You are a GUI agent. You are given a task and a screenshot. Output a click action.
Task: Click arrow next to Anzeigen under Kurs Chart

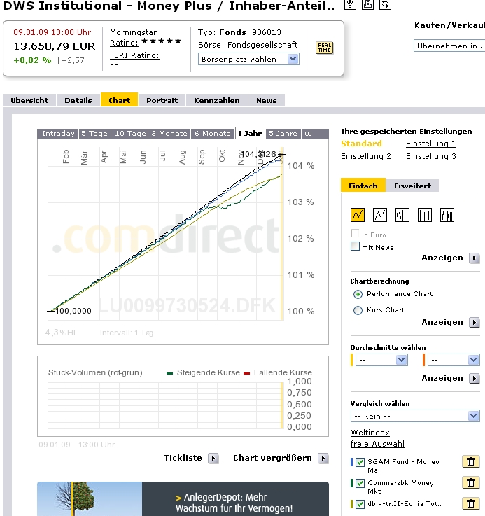(474, 322)
